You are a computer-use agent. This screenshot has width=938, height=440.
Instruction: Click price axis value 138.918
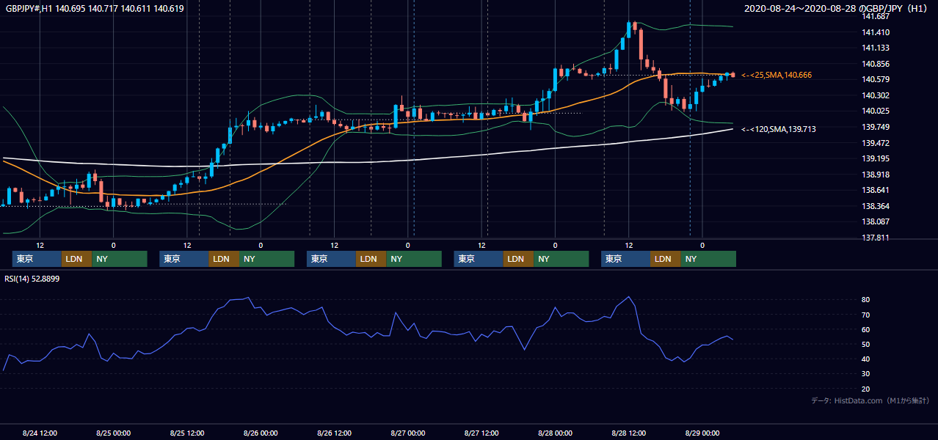(876, 175)
